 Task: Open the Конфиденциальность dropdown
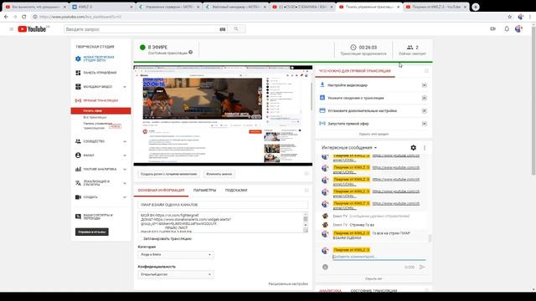click(x=176, y=274)
